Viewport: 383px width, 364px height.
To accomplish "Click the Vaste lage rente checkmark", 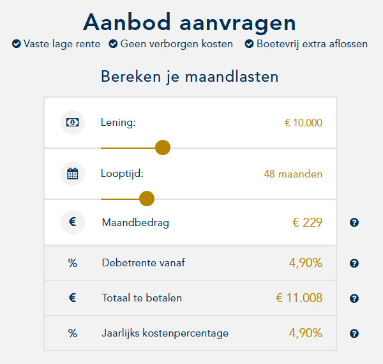I will tap(16, 44).
